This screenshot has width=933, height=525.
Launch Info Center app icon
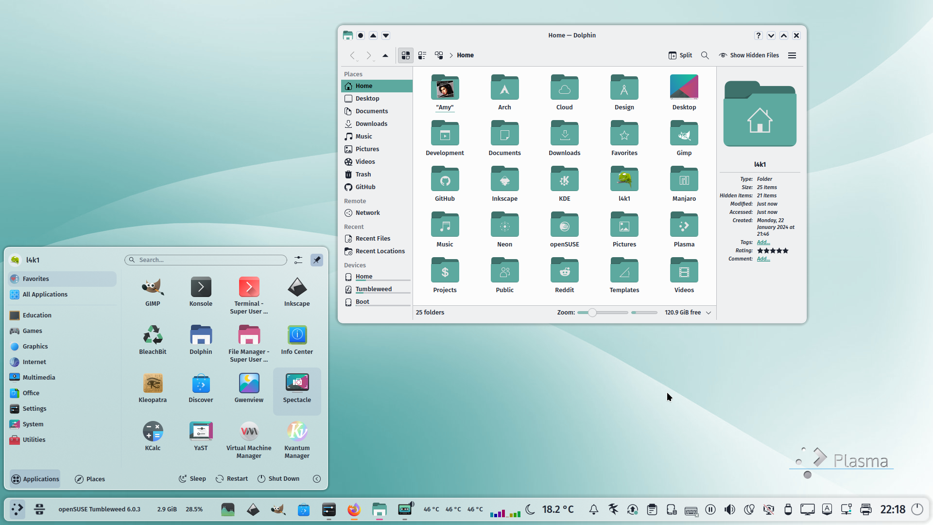coord(297,340)
